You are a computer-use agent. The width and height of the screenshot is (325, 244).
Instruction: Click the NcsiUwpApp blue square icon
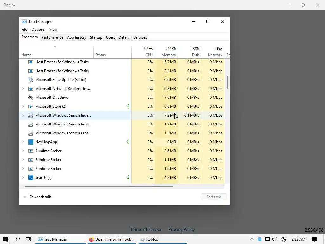(x=31, y=142)
